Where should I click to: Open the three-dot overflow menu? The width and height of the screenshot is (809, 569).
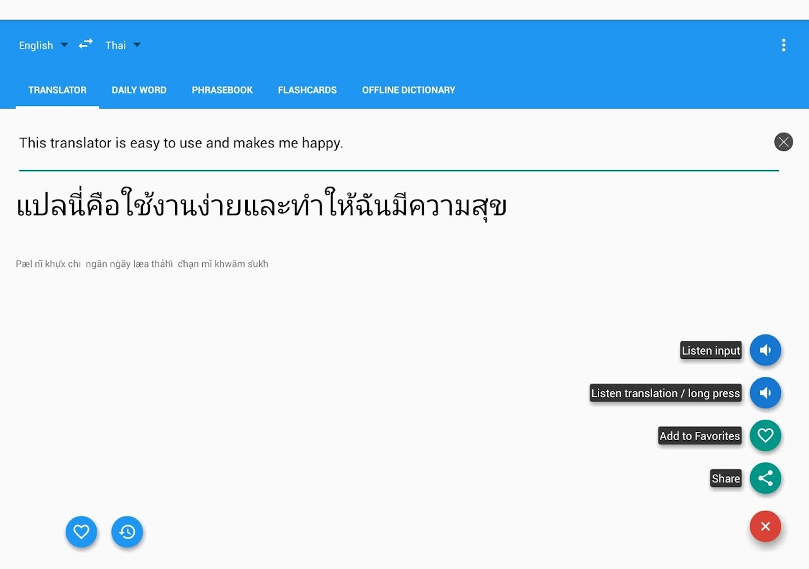coord(783,45)
